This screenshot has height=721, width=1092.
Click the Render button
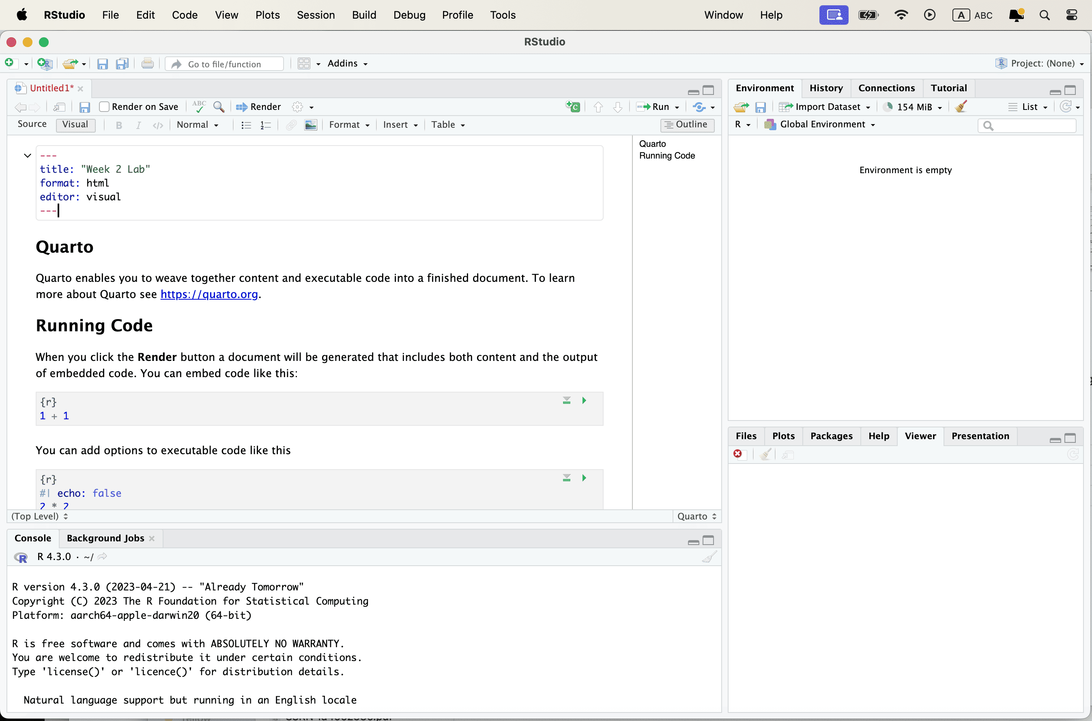pyautogui.click(x=258, y=107)
